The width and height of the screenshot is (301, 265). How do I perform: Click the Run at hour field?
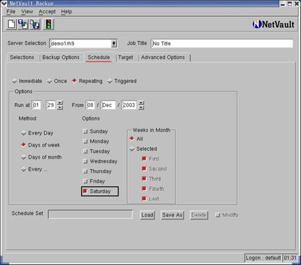pos(36,105)
